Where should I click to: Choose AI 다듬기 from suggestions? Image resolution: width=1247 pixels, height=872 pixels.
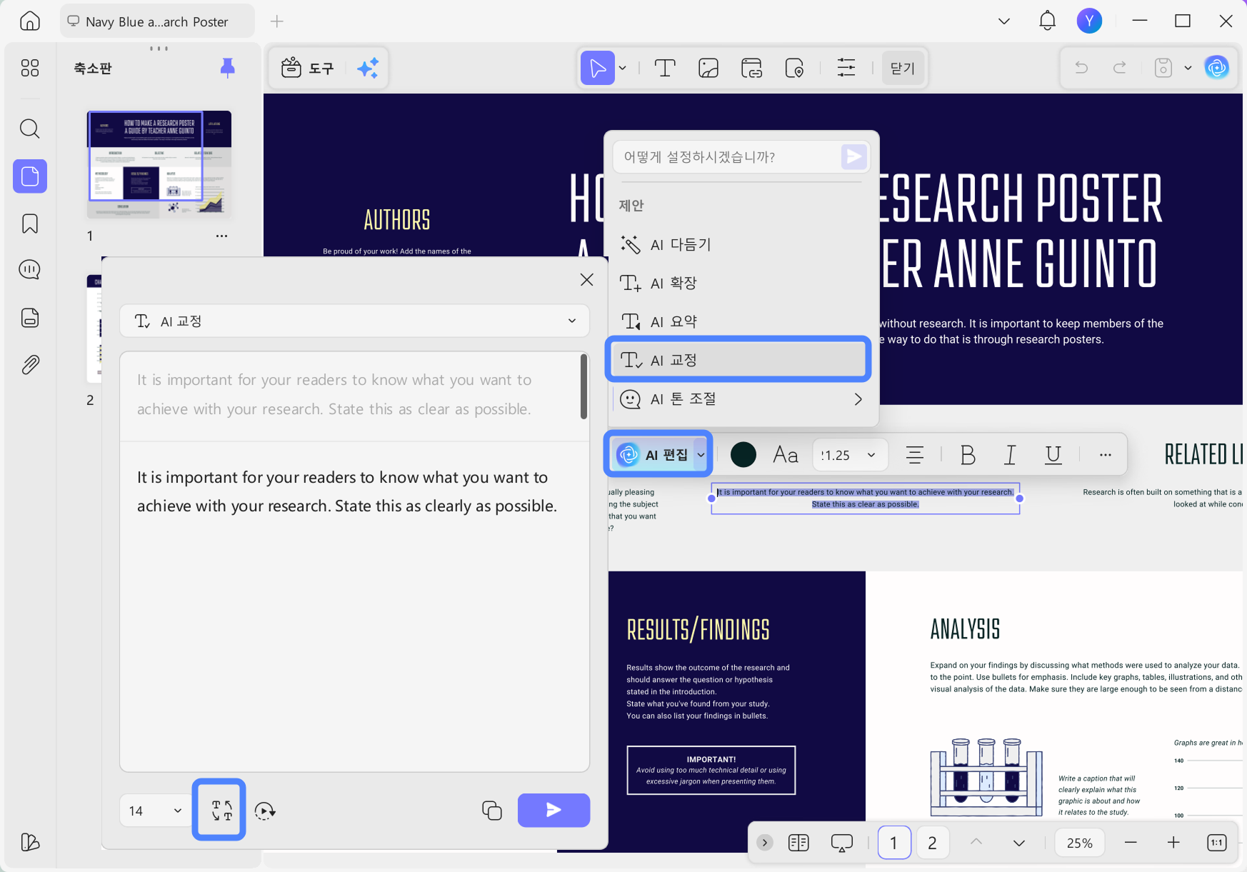[x=741, y=244]
